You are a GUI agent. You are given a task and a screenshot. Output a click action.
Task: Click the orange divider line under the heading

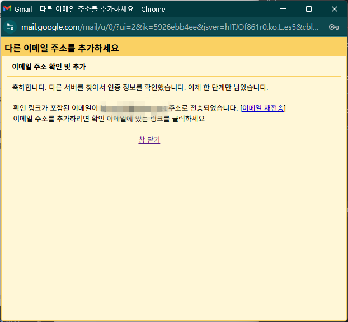(173, 76)
